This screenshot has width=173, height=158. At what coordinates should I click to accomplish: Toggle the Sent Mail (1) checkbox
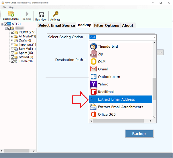(x=13, y=49)
